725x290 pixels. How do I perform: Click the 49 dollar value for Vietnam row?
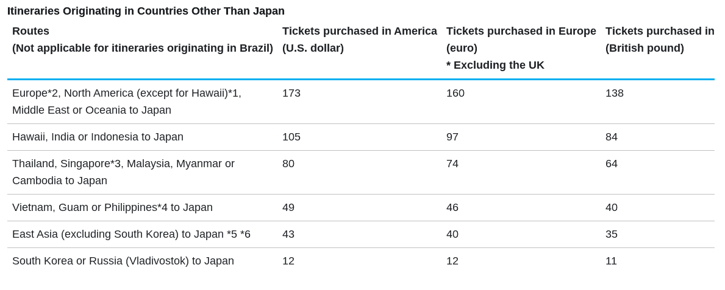pos(288,207)
